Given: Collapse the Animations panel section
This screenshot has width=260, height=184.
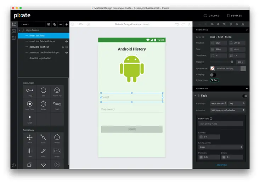Looking at the screenshot, I should click(247, 88).
